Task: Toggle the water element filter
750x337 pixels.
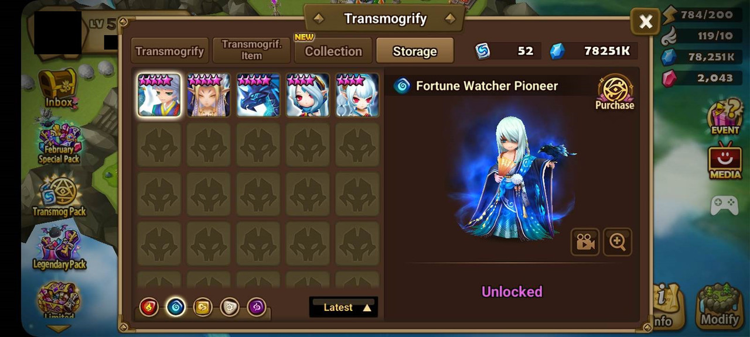Action: click(x=176, y=307)
